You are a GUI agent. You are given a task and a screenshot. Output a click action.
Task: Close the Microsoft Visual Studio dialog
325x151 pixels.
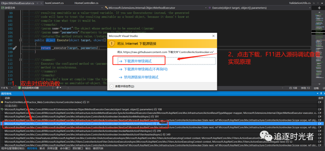212,36
